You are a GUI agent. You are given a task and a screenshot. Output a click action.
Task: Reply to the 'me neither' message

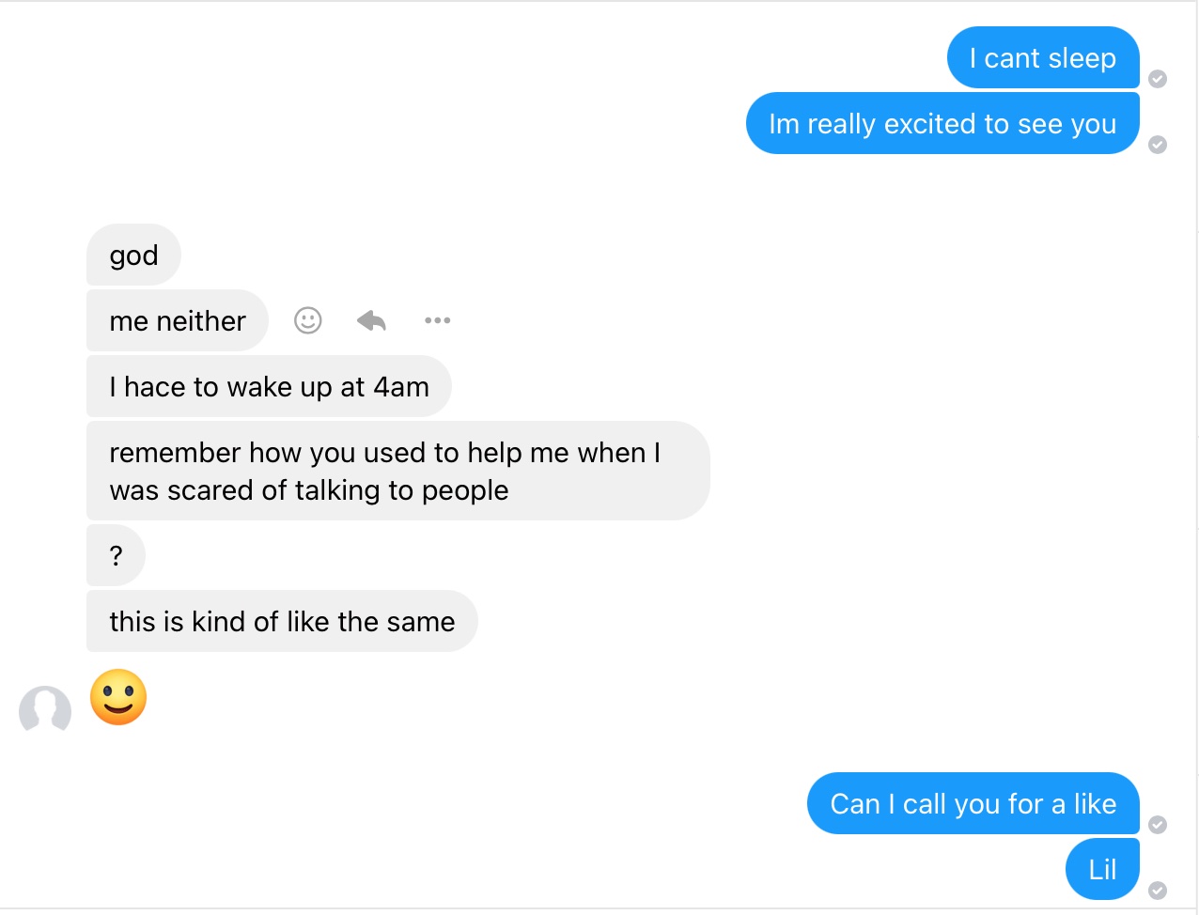click(x=372, y=320)
